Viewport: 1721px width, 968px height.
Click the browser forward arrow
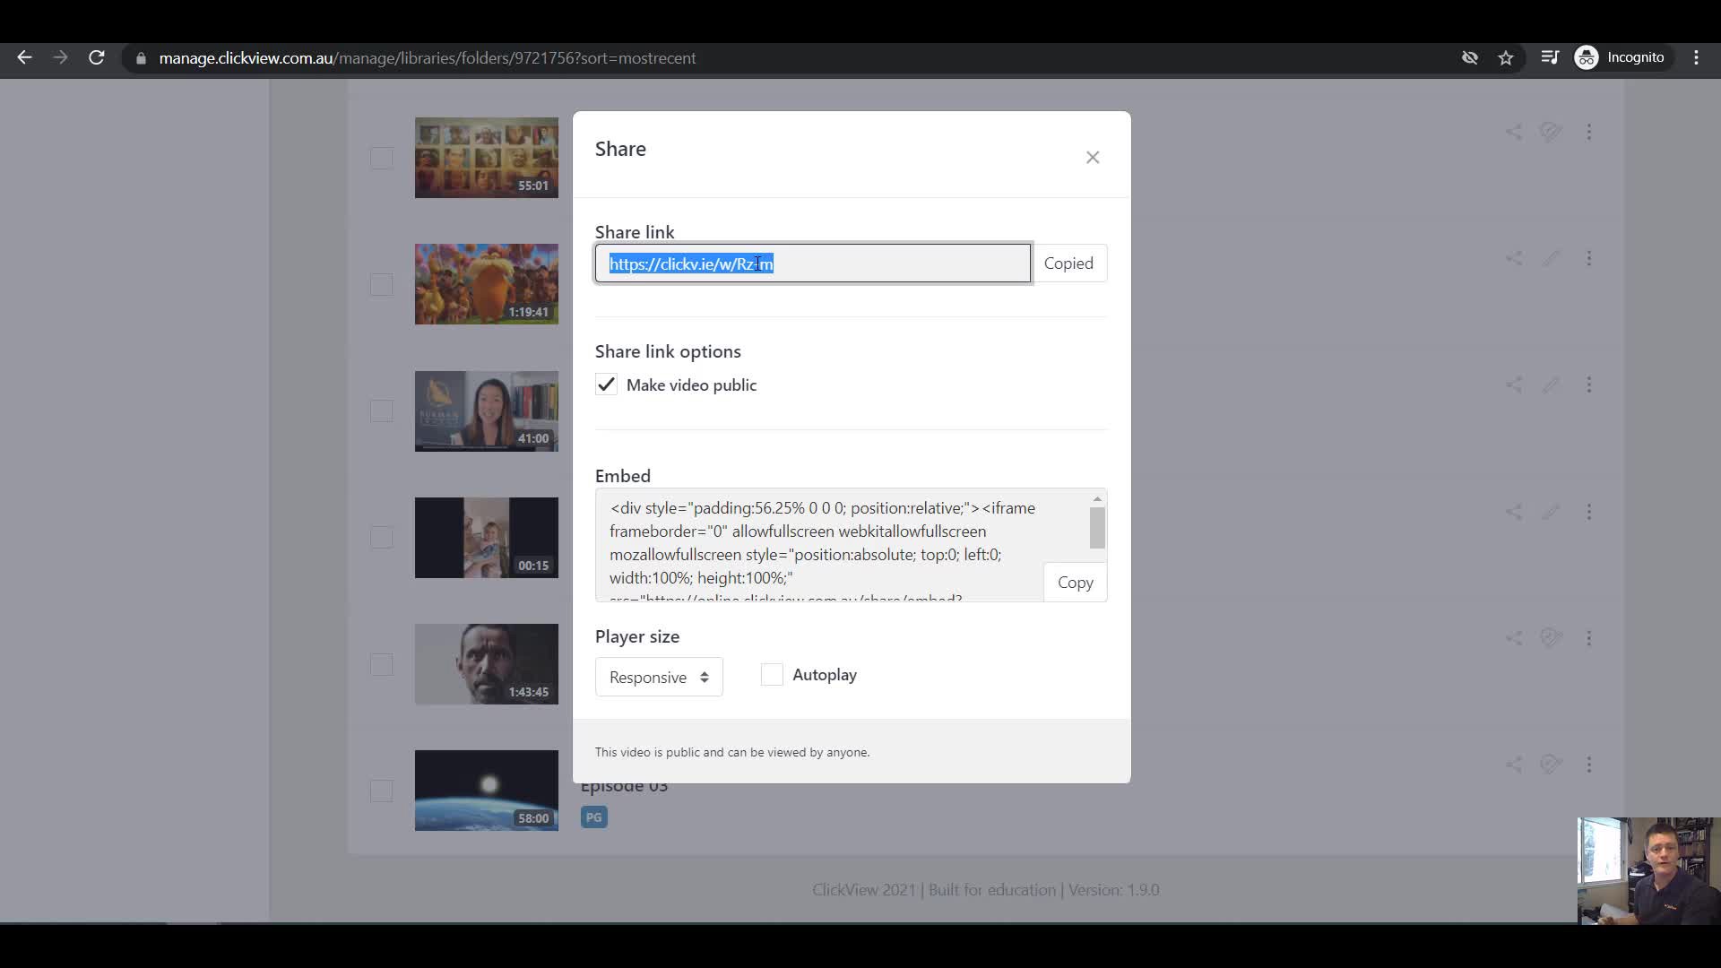click(x=60, y=57)
